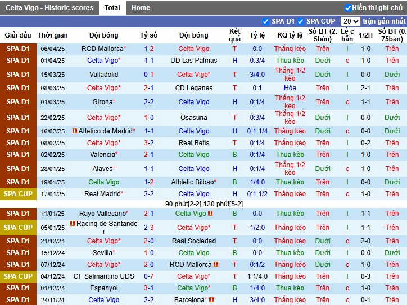Click the 0-2 half-time score

tap(365, 143)
